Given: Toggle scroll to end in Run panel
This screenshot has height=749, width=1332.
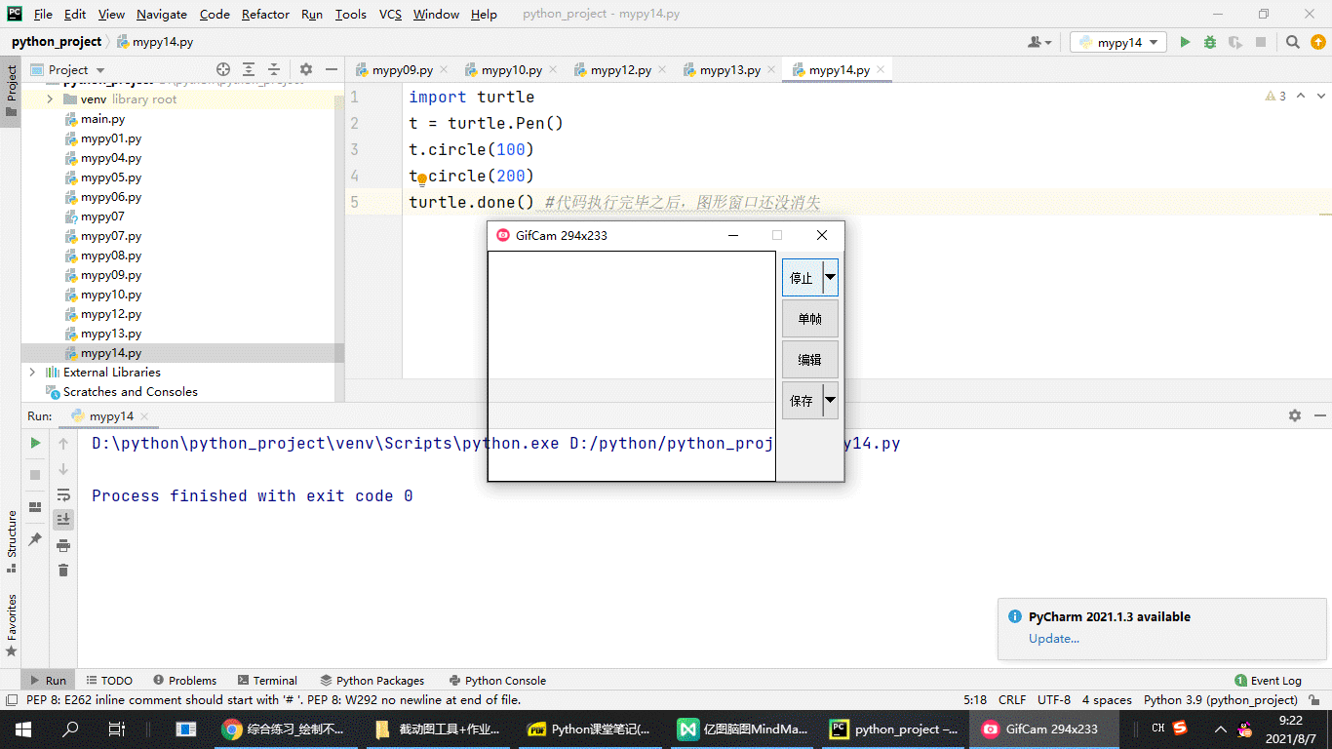Looking at the screenshot, I should [63, 520].
